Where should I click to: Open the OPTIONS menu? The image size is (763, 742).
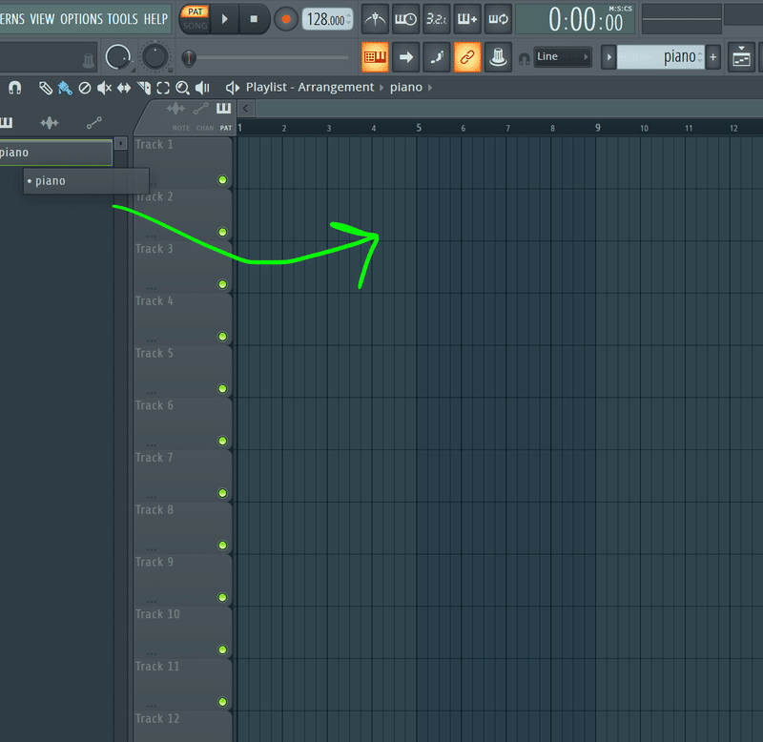(81, 19)
